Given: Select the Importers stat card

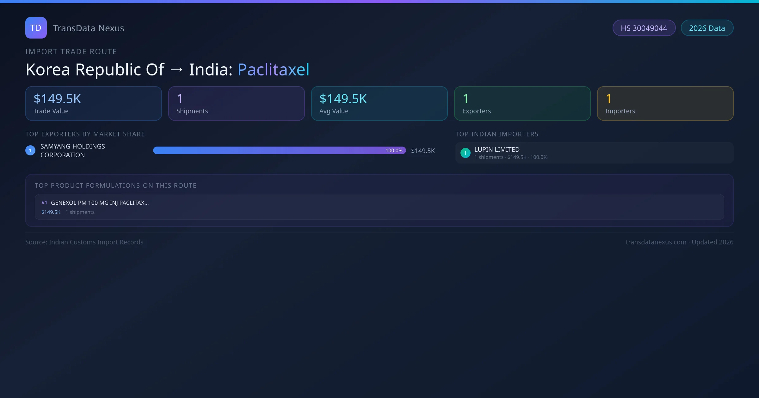Looking at the screenshot, I should pos(665,103).
